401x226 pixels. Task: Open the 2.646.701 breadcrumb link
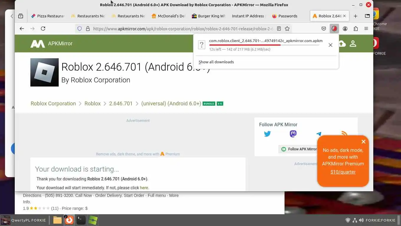pos(121,104)
